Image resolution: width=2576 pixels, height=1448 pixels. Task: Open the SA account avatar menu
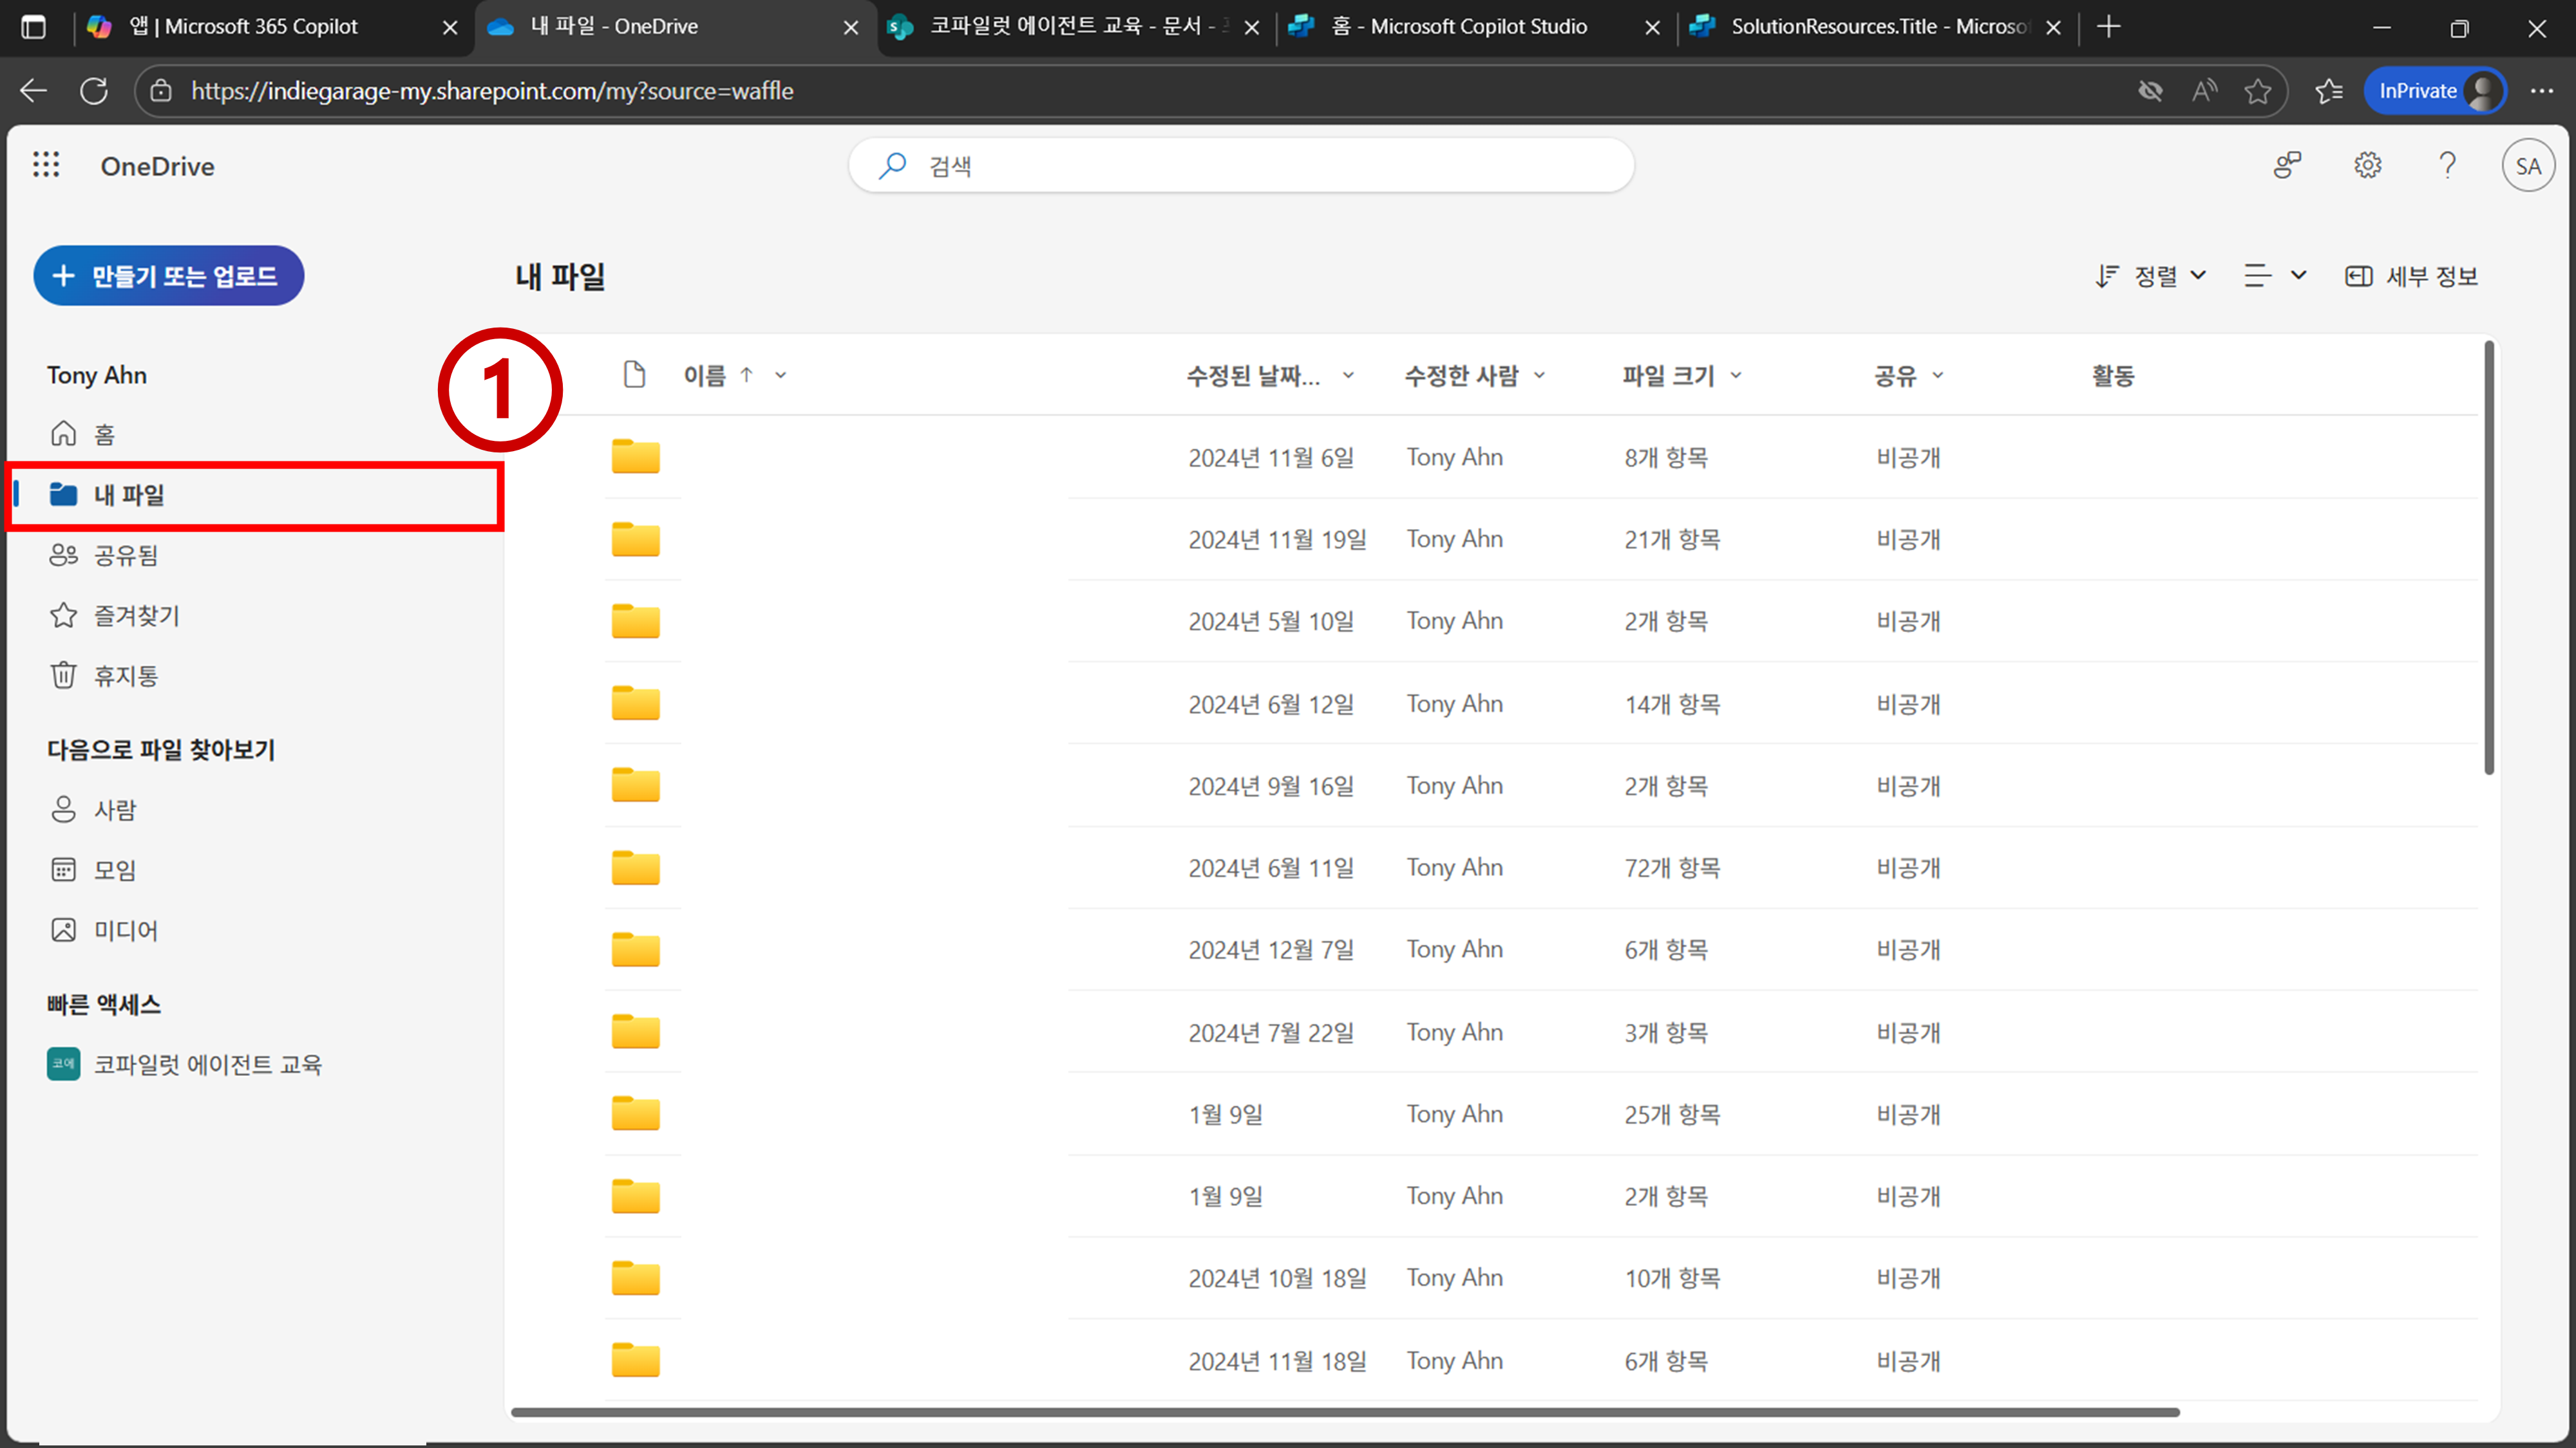pos(2527,166)
